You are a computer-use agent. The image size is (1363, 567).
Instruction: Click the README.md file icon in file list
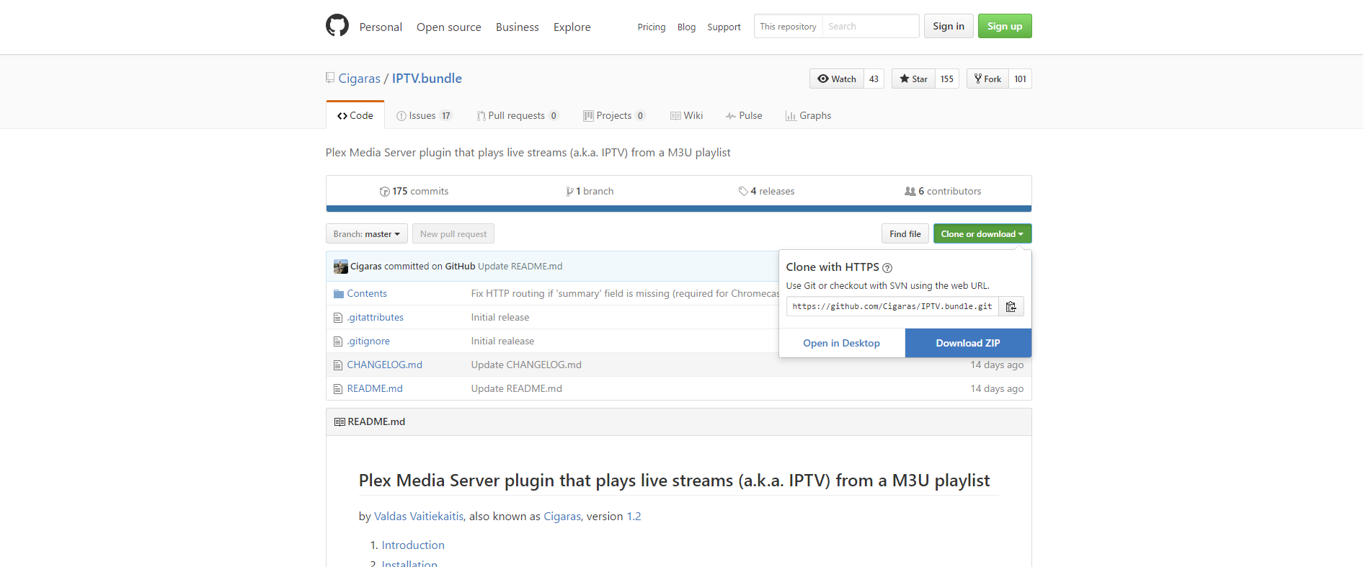click(338, 389)
